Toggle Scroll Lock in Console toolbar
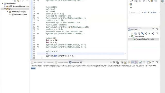The image size is (165, 93). [126, 63]
